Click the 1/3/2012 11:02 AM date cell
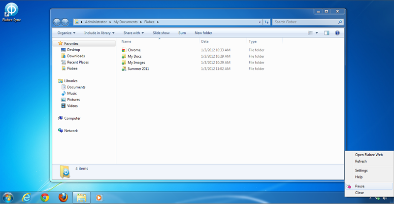 click(x=216, y=68)
